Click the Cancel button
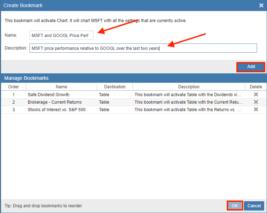This screenshot has height=213, width=267. pos(254,206)
